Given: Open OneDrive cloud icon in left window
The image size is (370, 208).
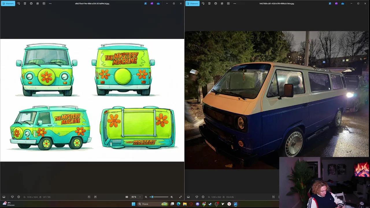Looking at the screenshot, I should point(158,3).
